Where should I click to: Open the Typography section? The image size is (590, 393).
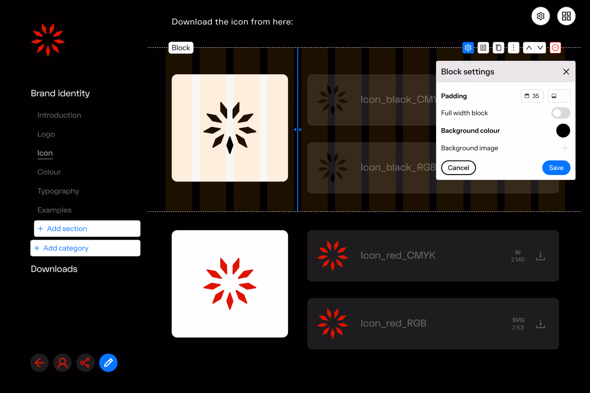click(x=58, y=191)
